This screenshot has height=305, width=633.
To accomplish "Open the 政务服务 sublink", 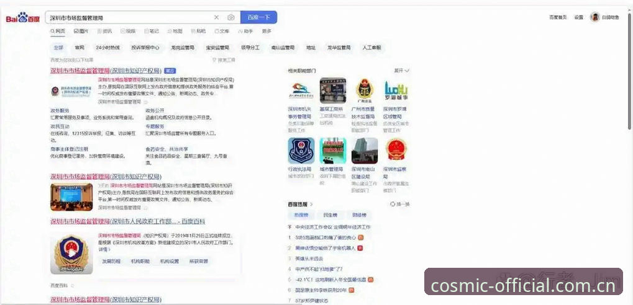I will click(60, 110).
